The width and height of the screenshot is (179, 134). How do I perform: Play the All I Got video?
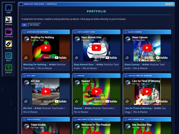[x=46, y=91]
